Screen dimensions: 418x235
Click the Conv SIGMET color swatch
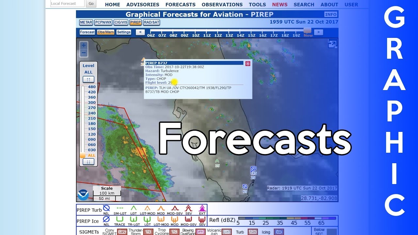click(122, 232)
